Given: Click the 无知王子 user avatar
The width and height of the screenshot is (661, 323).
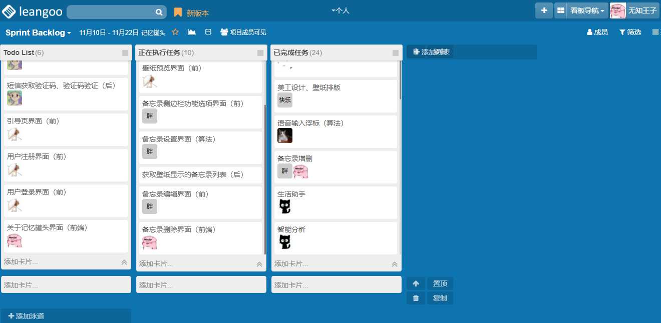Looking at the screenshot, I should [618, 10].
